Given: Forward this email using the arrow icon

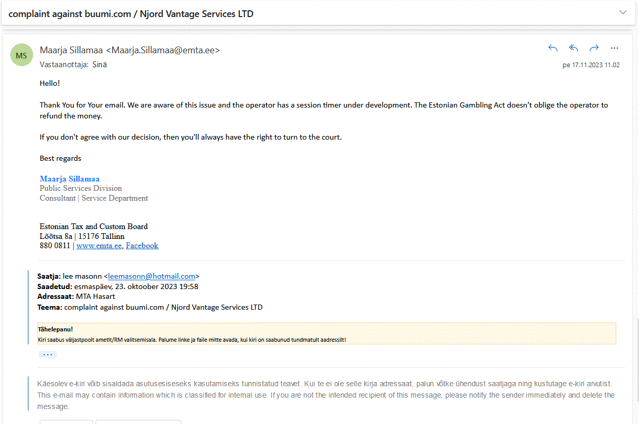Looking at the screenshot, I should (594, 48).
